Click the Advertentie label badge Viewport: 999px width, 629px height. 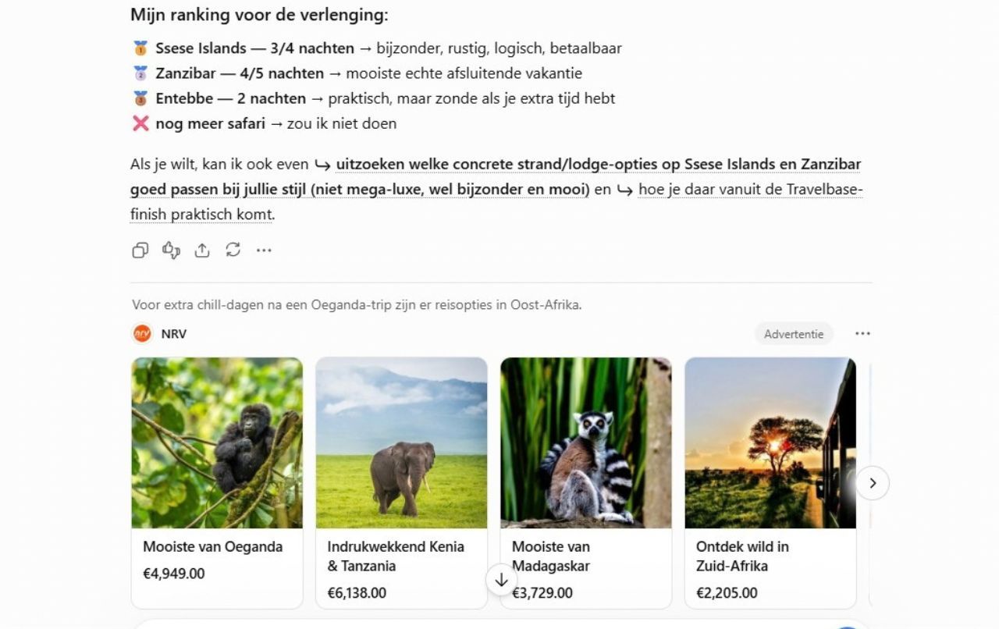pyautogui.click(x=794, y=334)
